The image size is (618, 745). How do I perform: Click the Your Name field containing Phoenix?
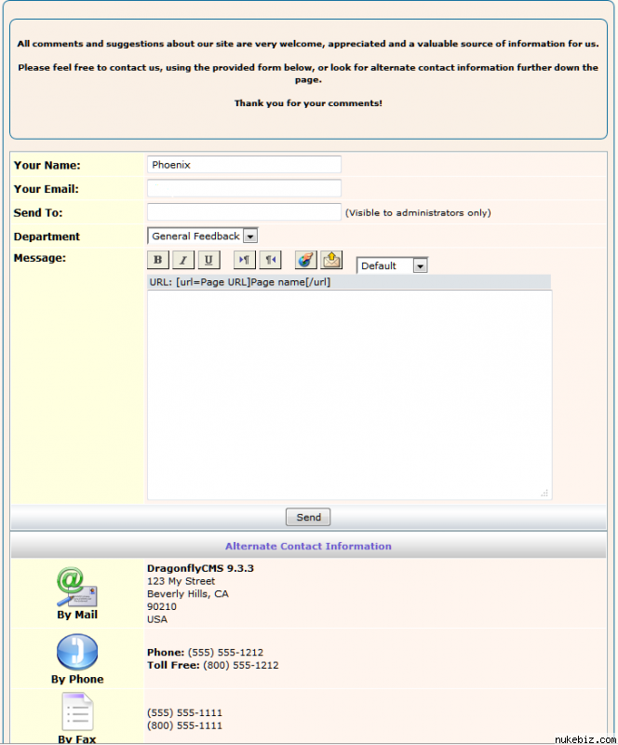point(244,165)
